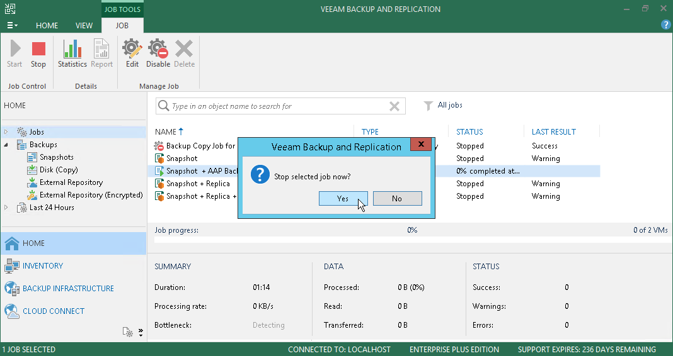The width and height of the screenshot is (673, 356).
Task: Open Disk (Copy) under Backups
Action: point(59,170)
